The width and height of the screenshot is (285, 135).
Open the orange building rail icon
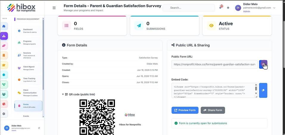pyautogui.click(x=4, y=55)
